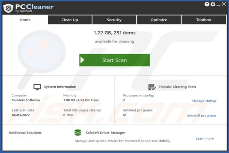This screenshot has height=153, width=229.
Task: Click the Manage startup link
Action: (204, 101)
